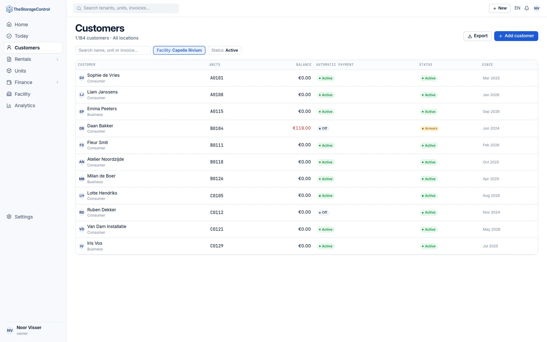Click unit B0104
547x342 pixels.
coord(217,129)
